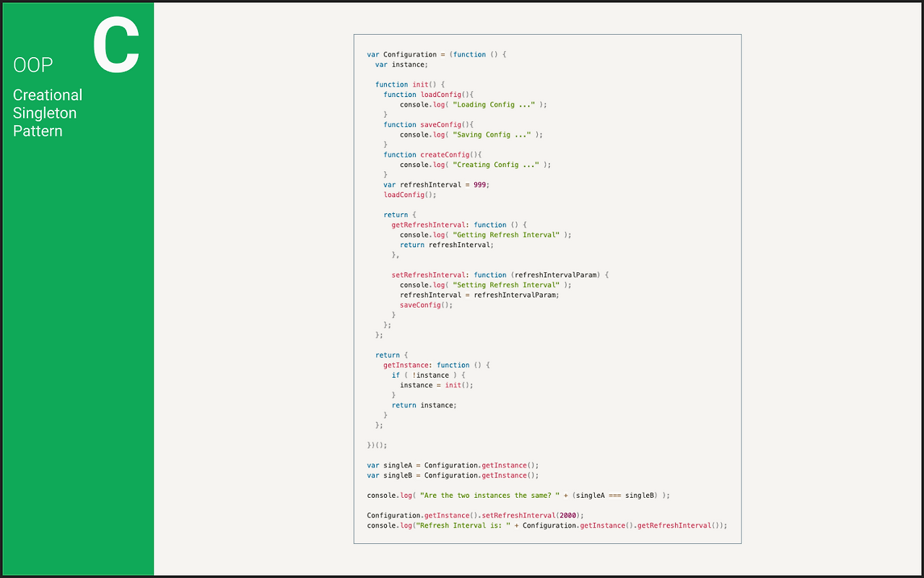
Task: Select the "function createConfig(){" definition line
Action: coord(432,155)
